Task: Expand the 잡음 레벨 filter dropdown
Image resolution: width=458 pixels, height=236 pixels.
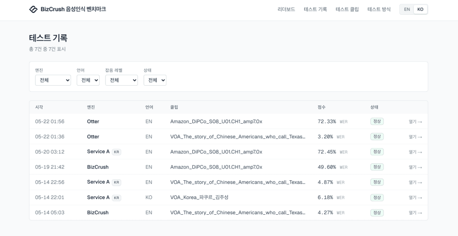Action: pyautogui.click(x=121, y=80)
